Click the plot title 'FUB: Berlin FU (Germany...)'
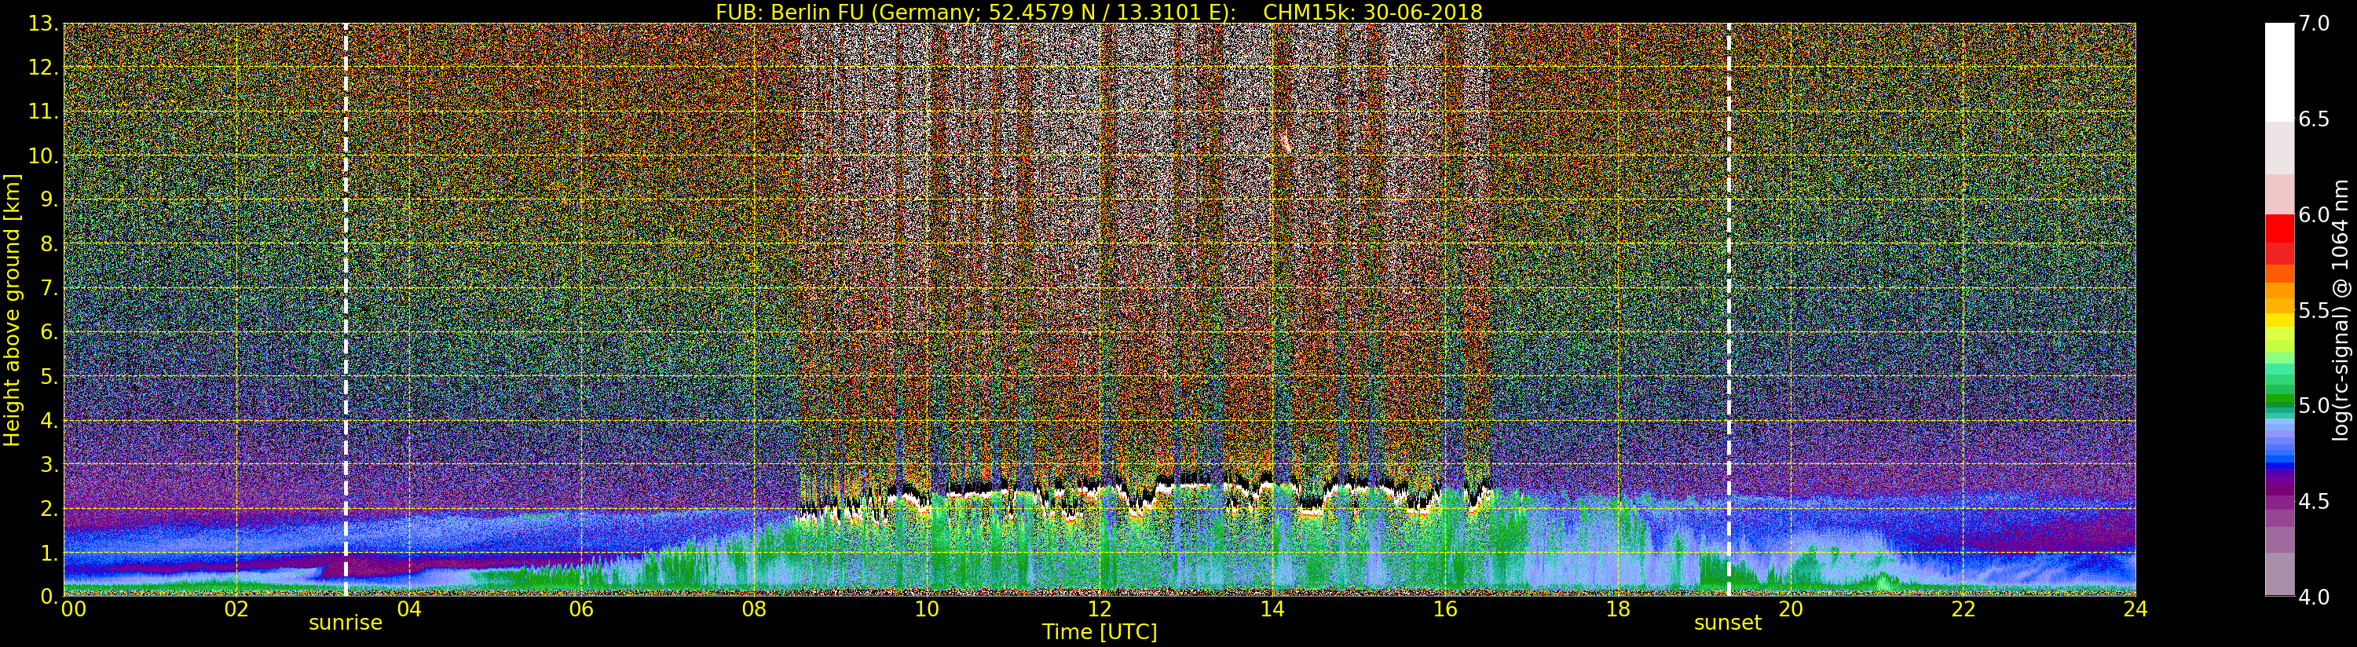The height and width of the screenshot is (647, 2357). 1099,11
